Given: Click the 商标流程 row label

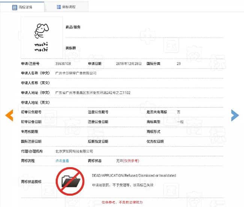Looking at the screenshot, I should (x=28, y=161).
